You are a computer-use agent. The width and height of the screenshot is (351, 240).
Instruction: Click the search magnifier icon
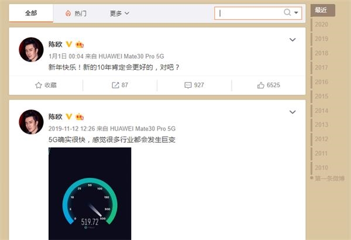287,12
